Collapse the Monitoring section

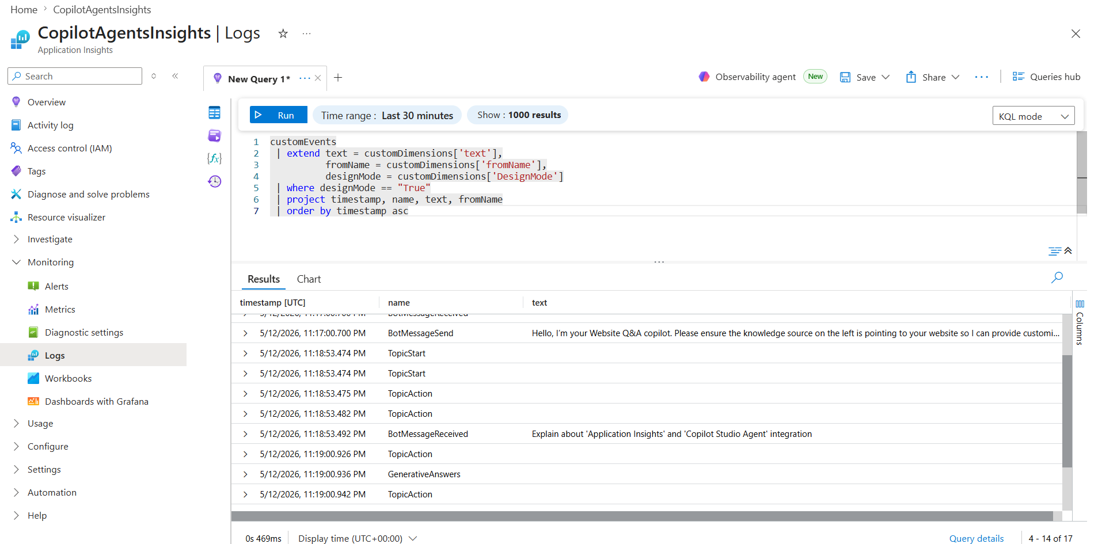[x=16, y=263]
